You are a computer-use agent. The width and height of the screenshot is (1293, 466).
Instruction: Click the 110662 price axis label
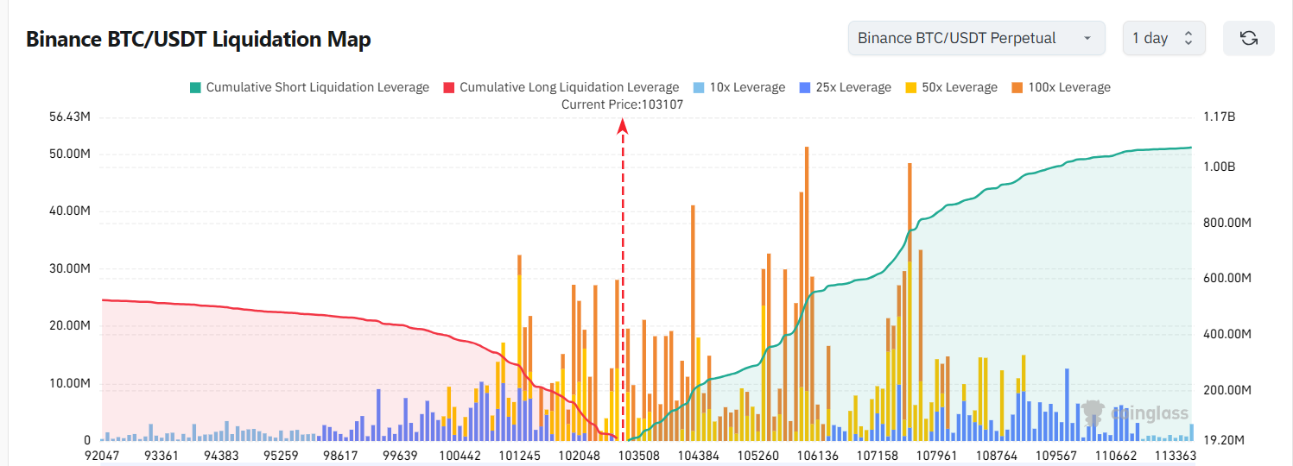(1116, 455)
